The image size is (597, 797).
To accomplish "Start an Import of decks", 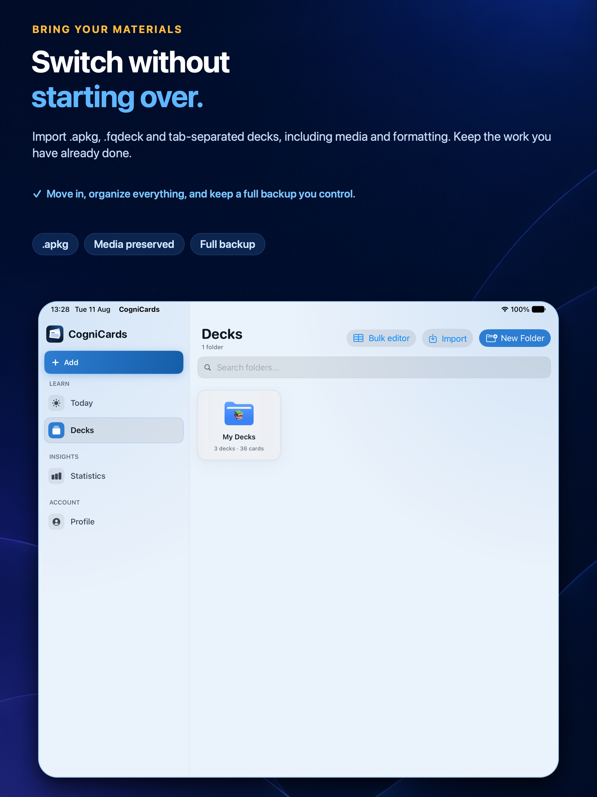I will [x=447, y=338].
